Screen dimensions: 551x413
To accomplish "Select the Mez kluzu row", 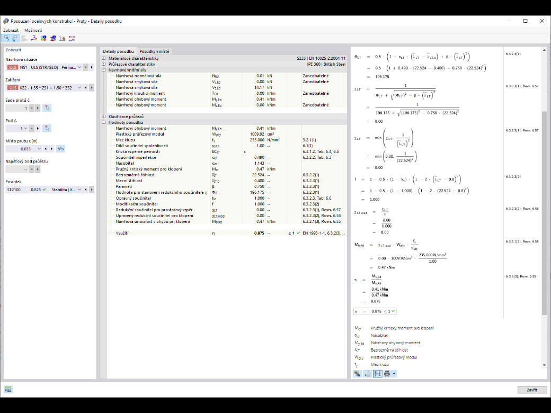I will pos(227,140).
